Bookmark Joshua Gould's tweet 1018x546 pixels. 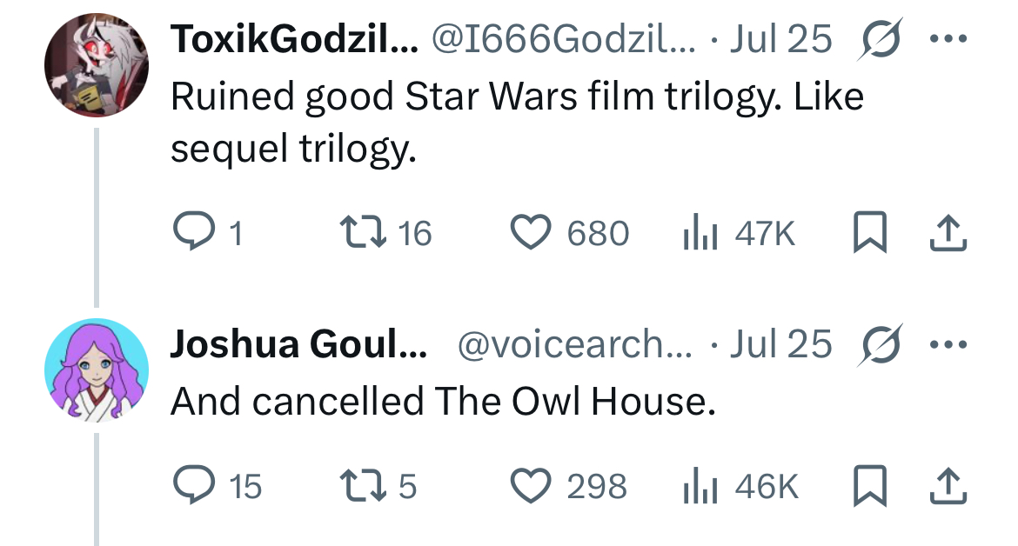[869, 486]
